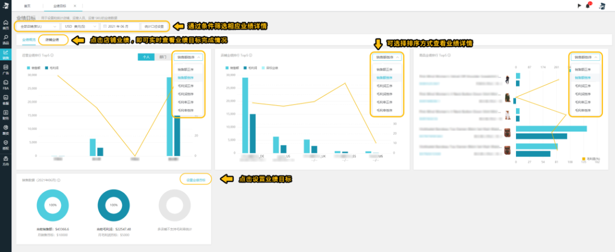
Task: Toggle 销售额 legend in 店铺业绩排行 chart
Action: pos(233,68)
